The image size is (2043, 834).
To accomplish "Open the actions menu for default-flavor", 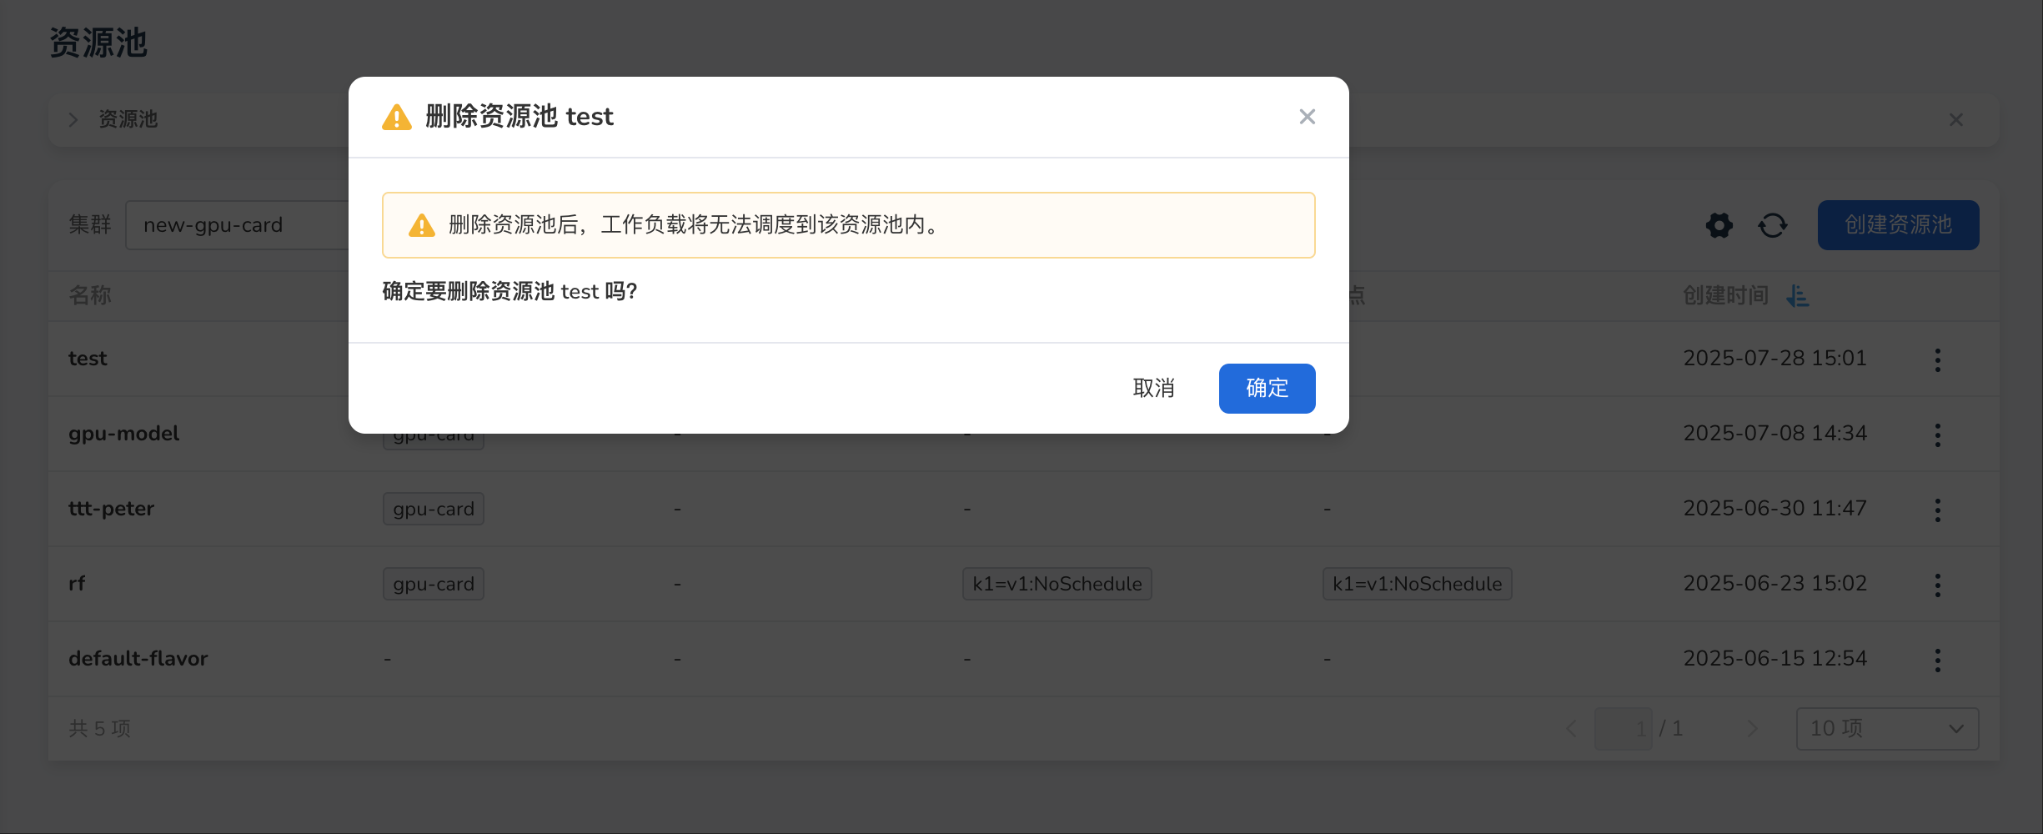I will tap(1937, 660).
